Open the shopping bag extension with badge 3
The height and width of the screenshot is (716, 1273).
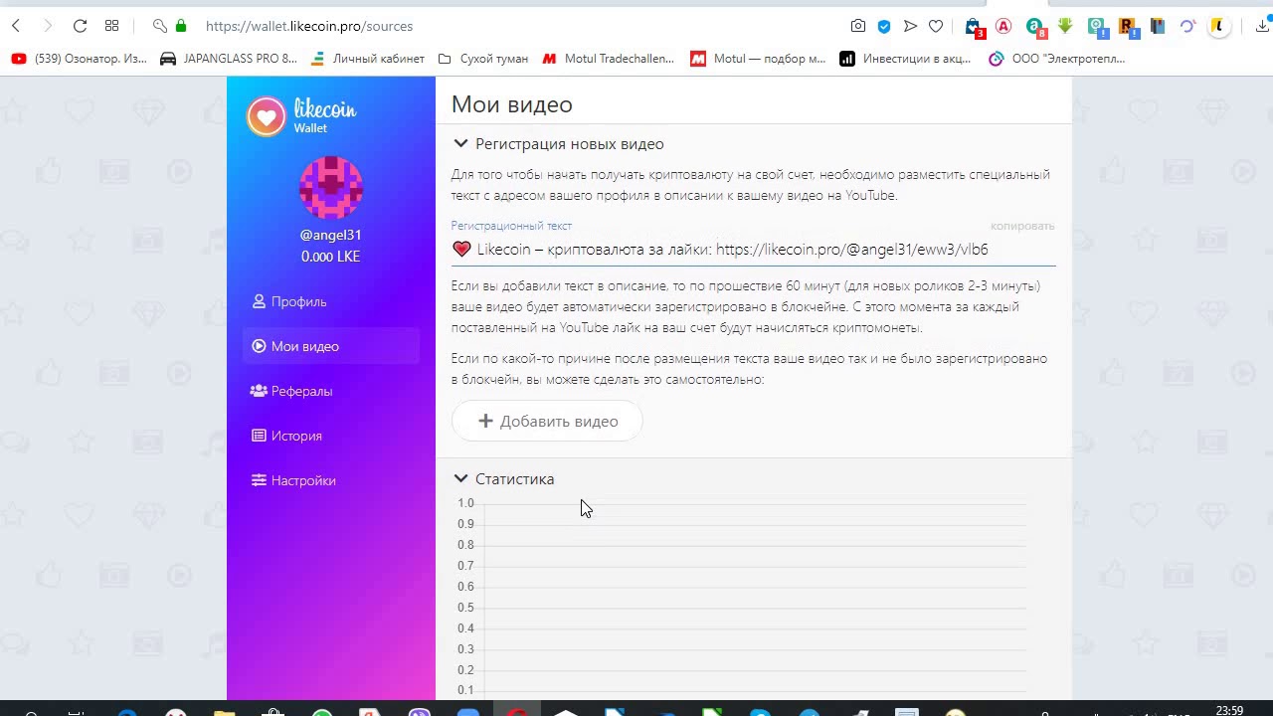[x=974, y=27]
